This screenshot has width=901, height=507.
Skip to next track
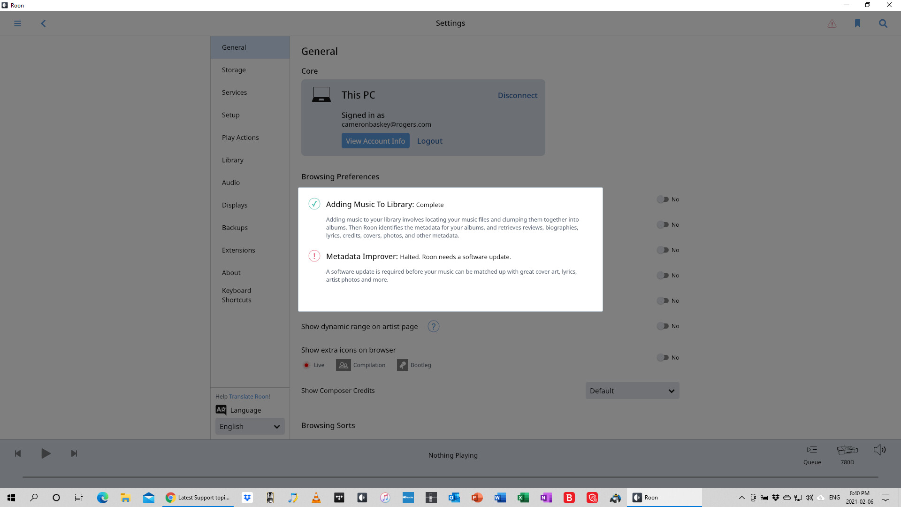(74, 453)
